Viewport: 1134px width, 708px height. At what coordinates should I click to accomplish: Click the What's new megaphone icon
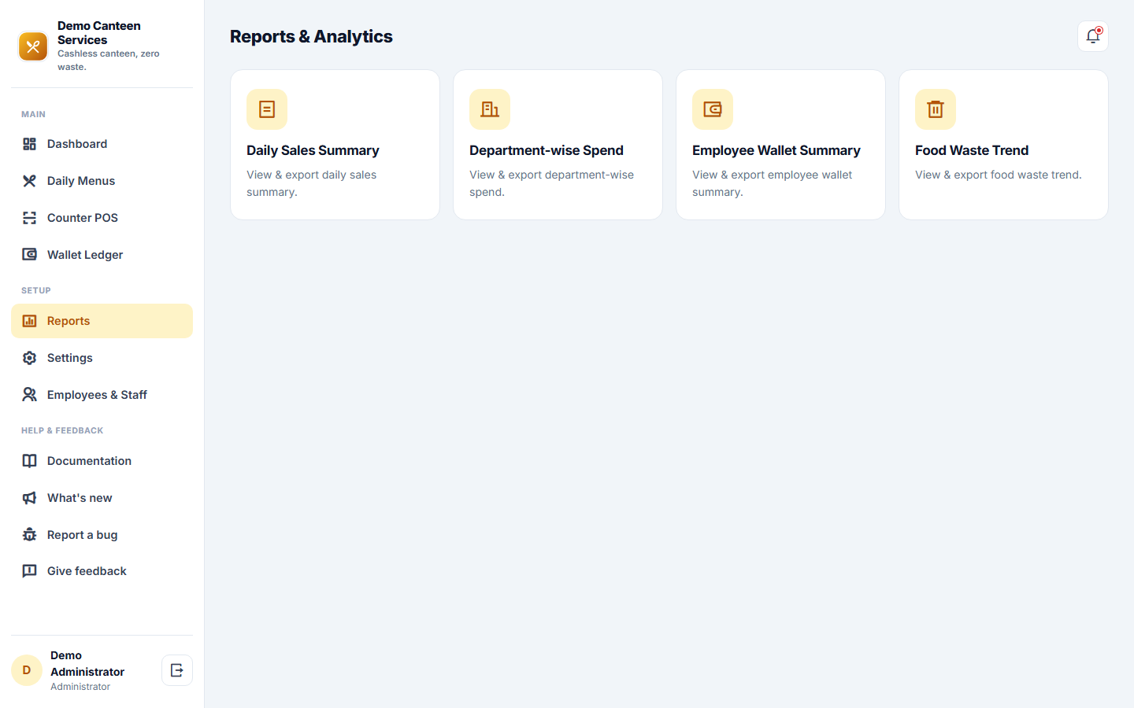29,498
